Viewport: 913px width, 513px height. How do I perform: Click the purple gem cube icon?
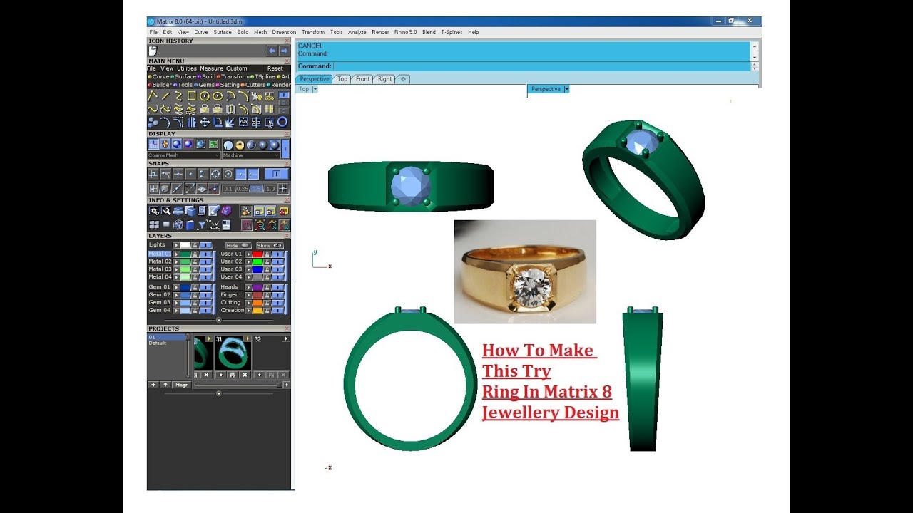(x=225, y=211)
